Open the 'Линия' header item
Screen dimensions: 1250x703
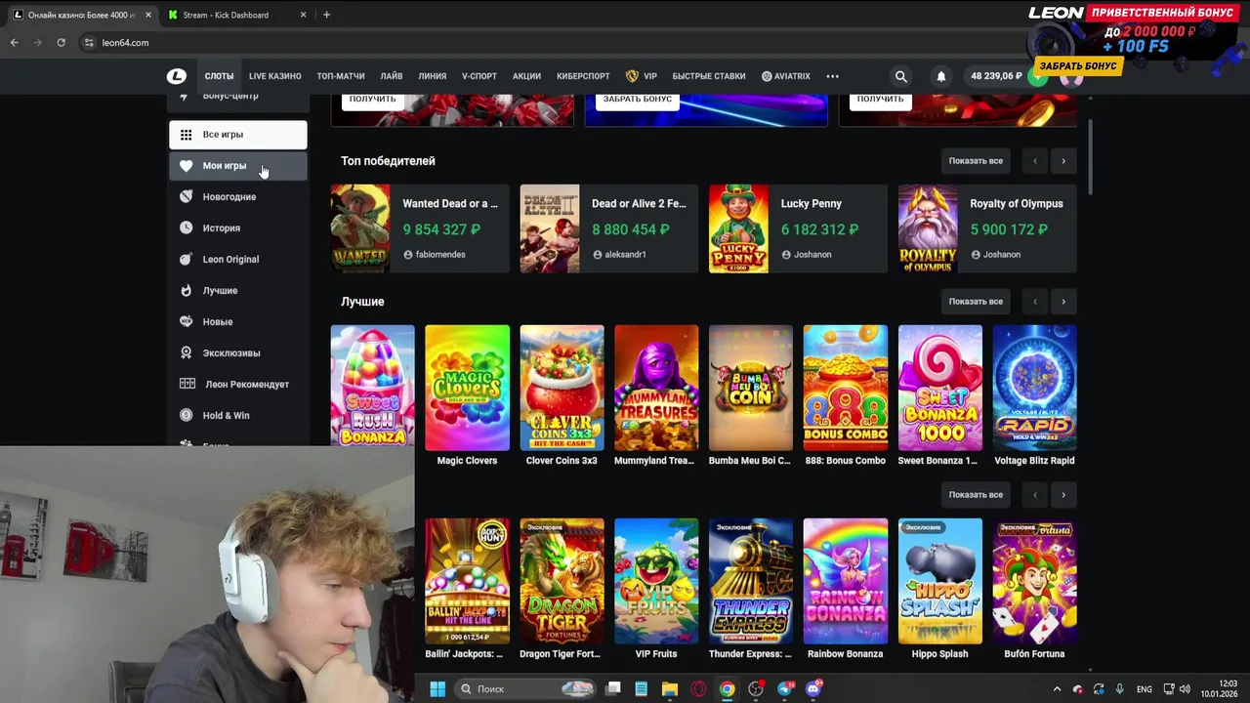[x=433, y=76]
